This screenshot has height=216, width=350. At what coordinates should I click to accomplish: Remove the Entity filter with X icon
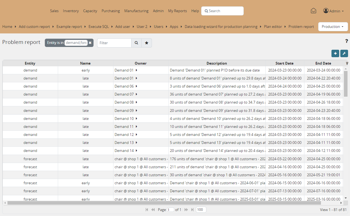(x=90, y=43)
